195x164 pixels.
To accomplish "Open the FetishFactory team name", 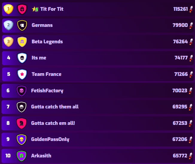I will 47,91.
